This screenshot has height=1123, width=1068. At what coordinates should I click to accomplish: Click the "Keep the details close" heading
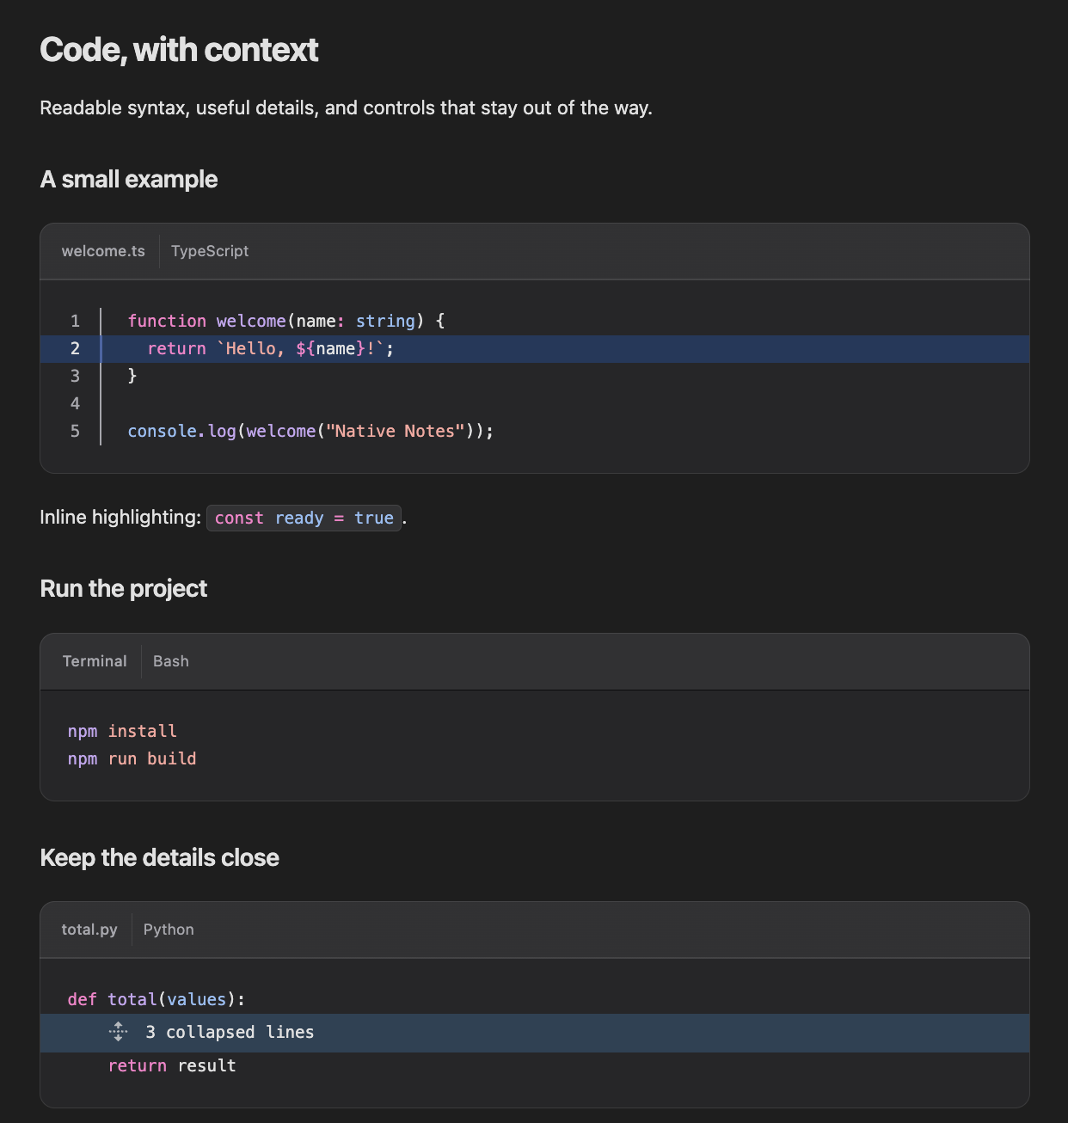(x=160, y=857)
